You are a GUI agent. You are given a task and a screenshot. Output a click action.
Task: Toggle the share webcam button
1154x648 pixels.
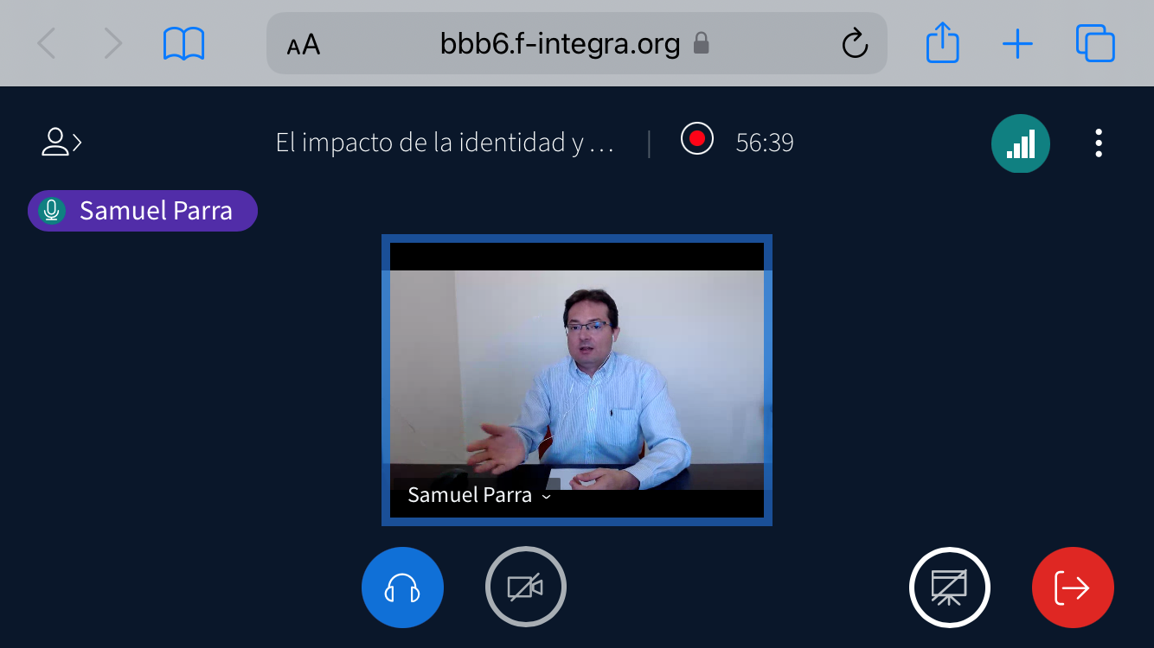coord(525,588)
